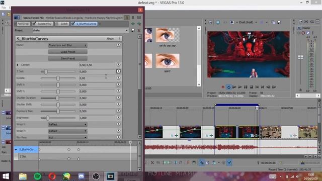322x181 pixels.
Task: Open the Wrap X dropdown set to Reflect
Action: click(68, 124)
